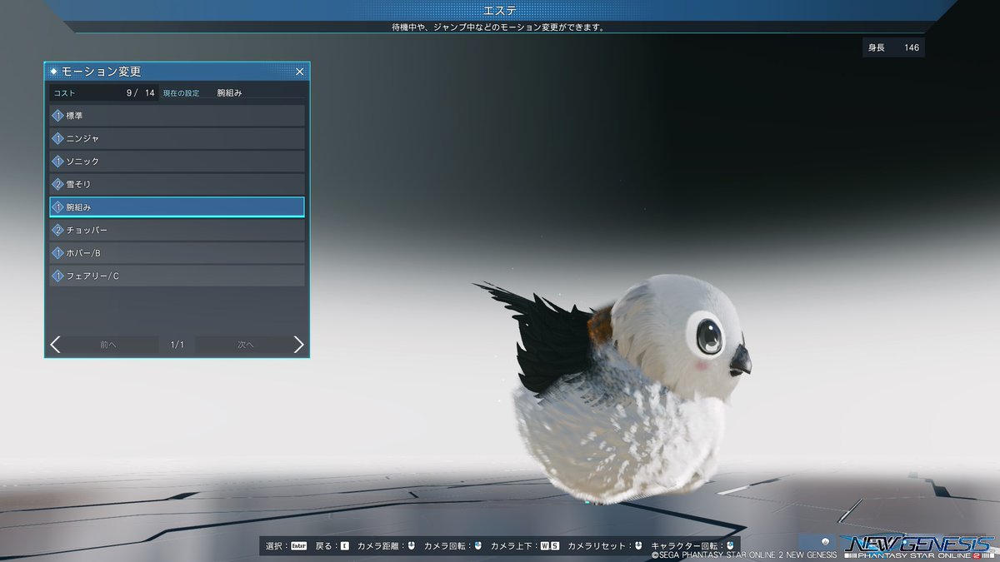Go to next page with right arrow
The image size is (1000, 562).
298,345
